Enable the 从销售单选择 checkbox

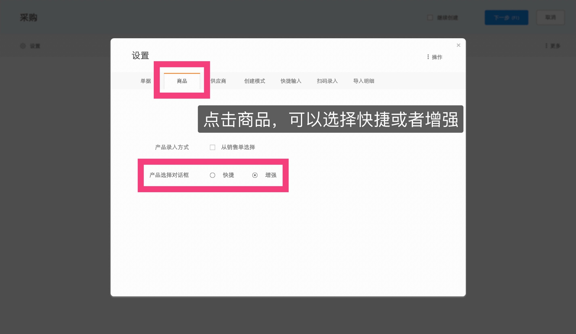click(213, 147)
